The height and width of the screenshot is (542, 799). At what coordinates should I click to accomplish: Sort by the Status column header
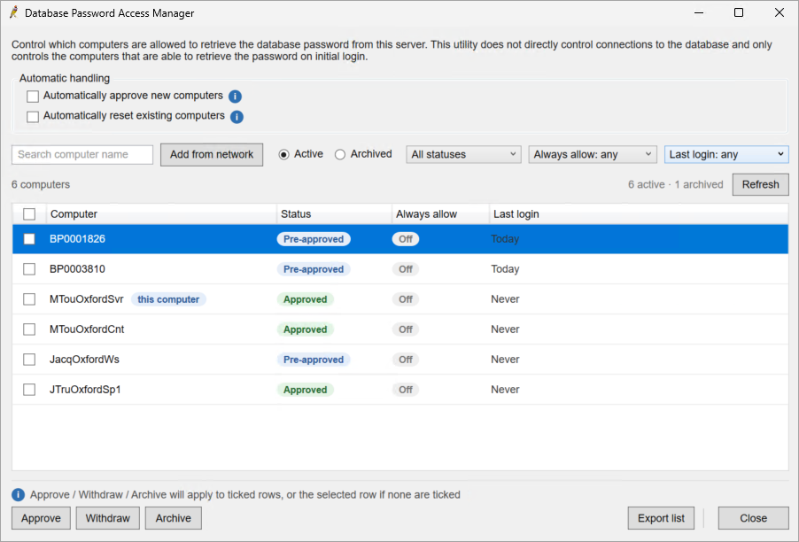(334, 214)
